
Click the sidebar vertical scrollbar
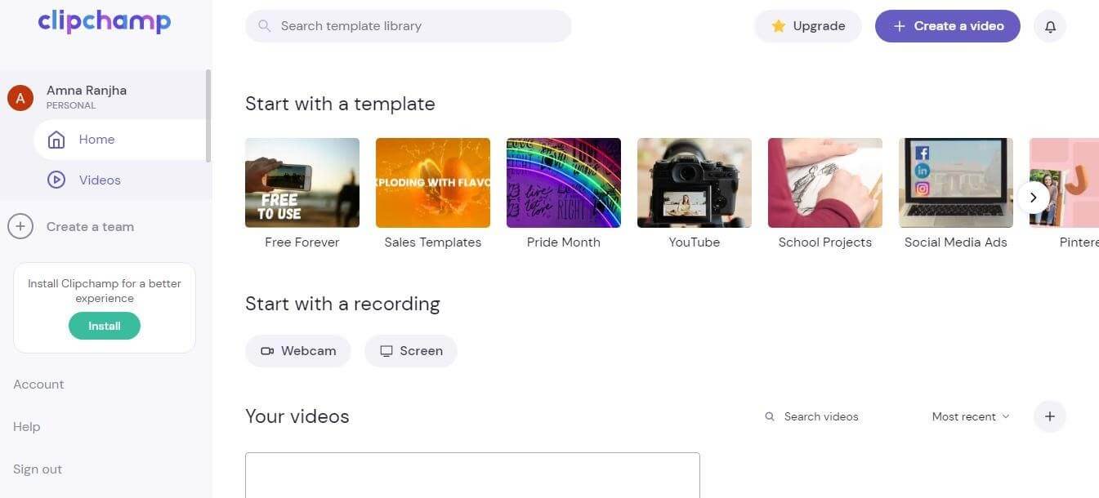208,114
